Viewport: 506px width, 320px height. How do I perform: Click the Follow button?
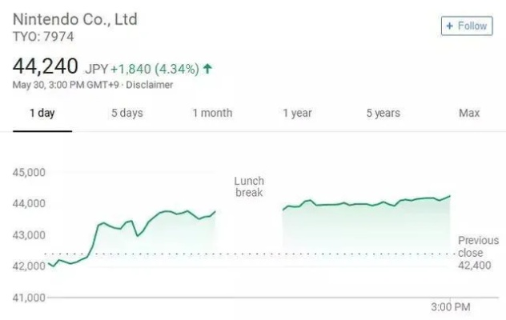click(x=465, y=26)
